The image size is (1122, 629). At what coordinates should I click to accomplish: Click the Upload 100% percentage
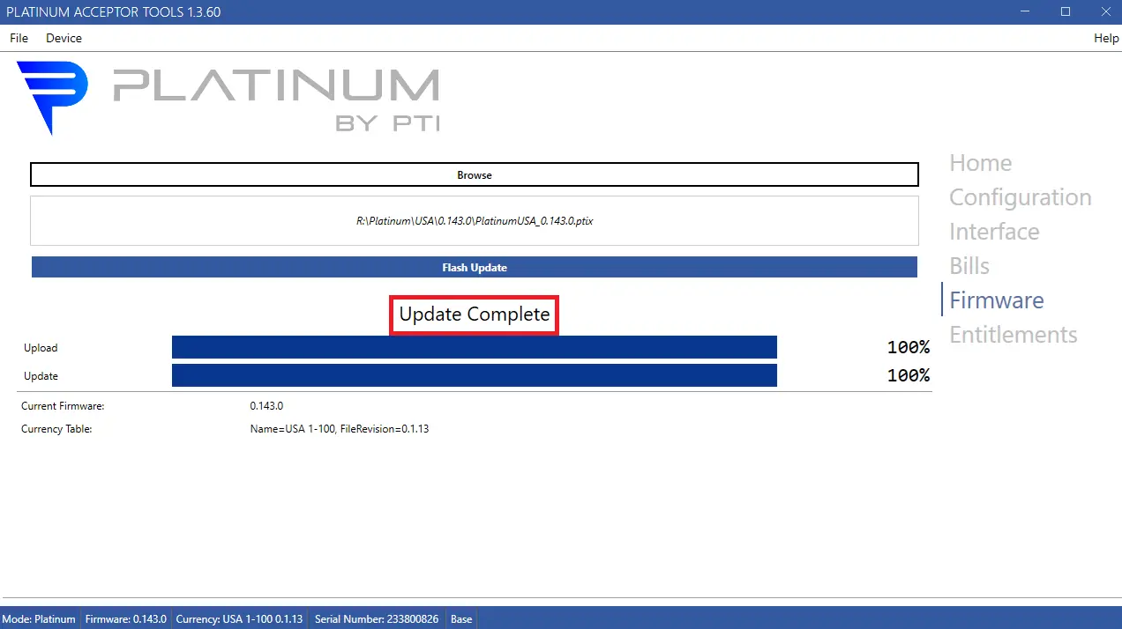[x=909, y=347]
